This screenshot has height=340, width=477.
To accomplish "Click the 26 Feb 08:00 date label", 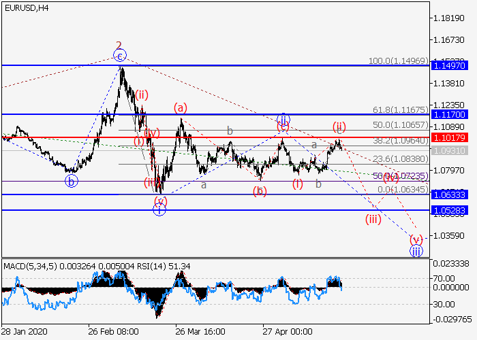I will click(113, 333).
